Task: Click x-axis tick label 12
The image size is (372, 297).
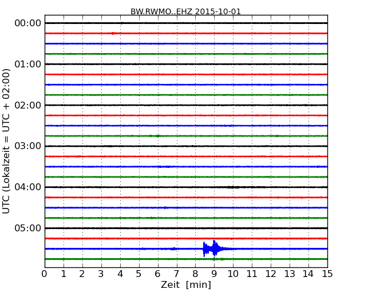Action: tap(271, 274)
